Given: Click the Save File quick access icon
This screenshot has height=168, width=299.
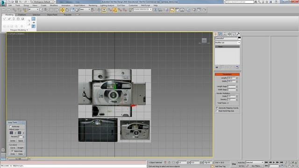Looking at the screenshot, I should click(x=16, y=2).
